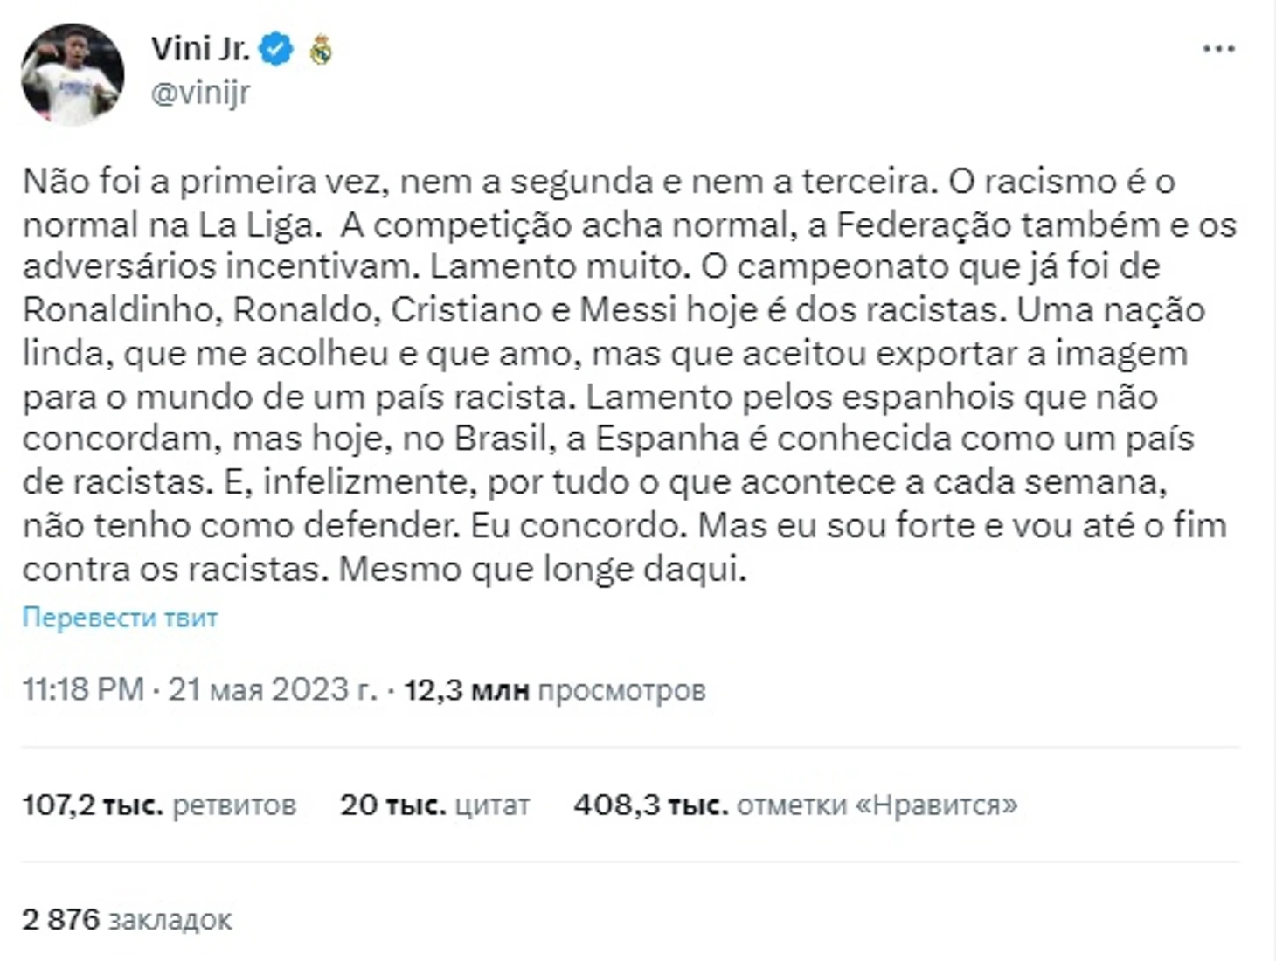
Task: Open the 107,2 тыс. ретвитов list
Action: (x=159, y=805)
